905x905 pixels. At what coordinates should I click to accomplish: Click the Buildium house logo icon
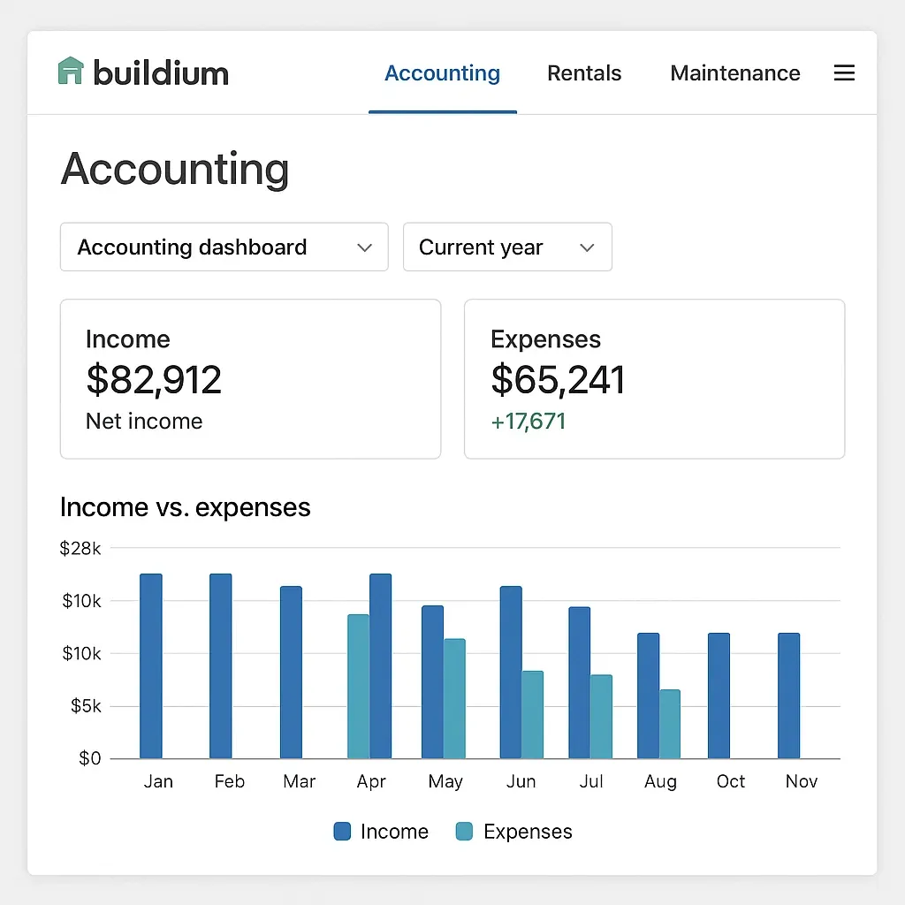pyautogui.click(x=71, y=71)
